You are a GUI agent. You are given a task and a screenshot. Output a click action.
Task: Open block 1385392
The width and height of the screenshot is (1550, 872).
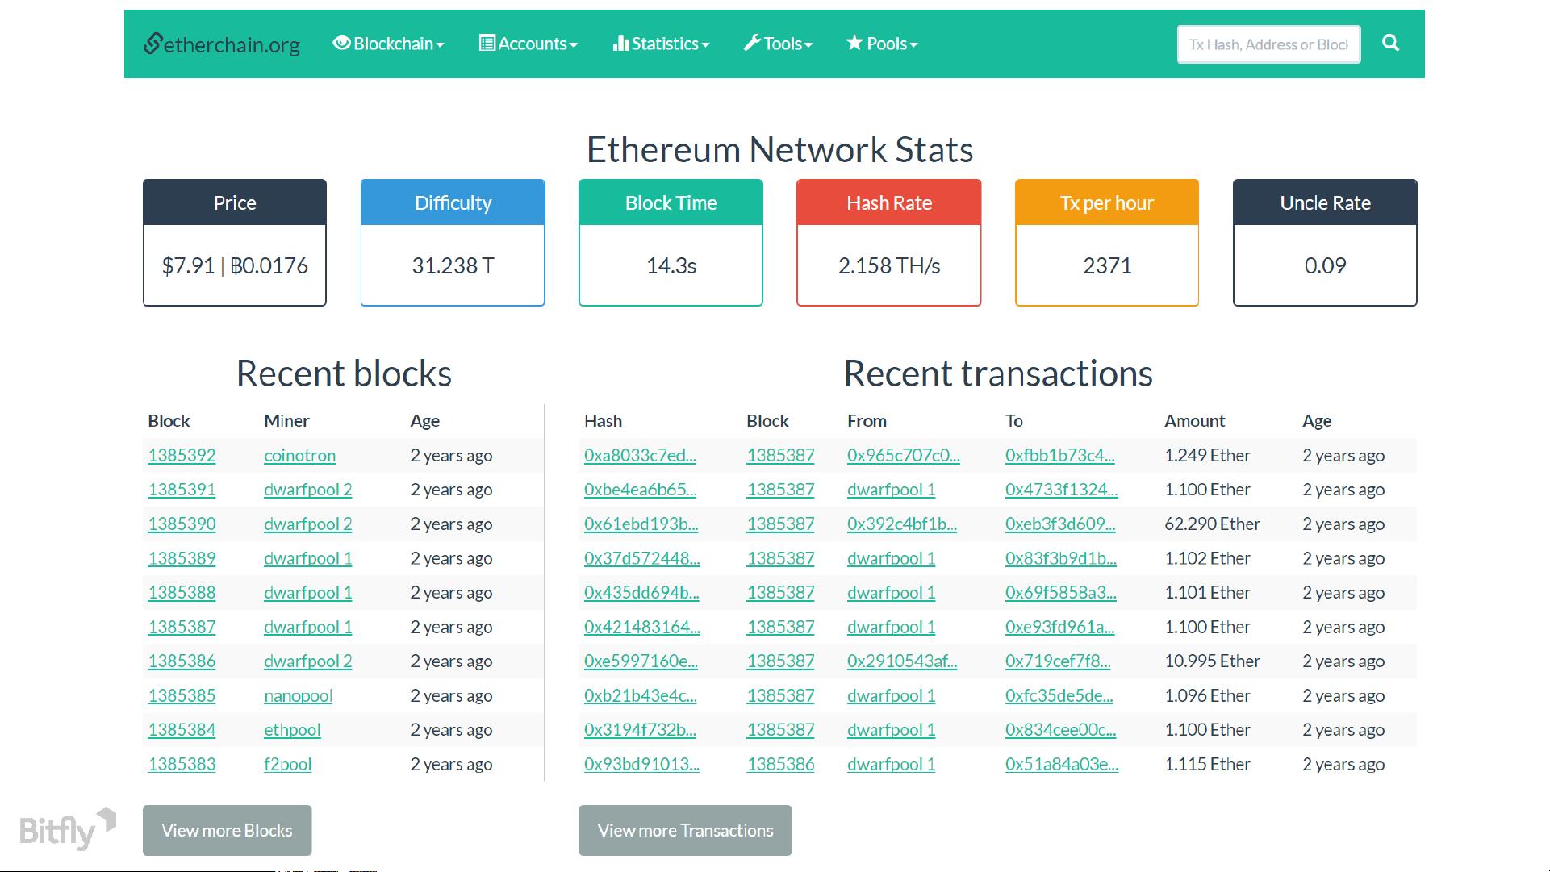pos(182,455)
